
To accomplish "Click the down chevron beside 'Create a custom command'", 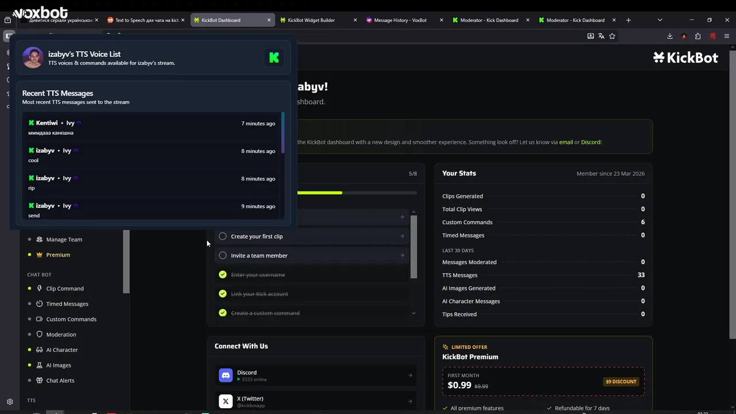I will click(413, 313).
